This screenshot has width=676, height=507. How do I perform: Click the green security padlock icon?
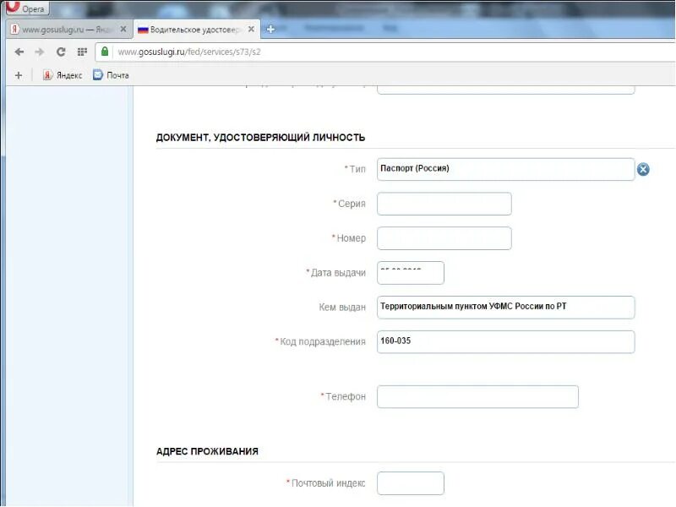[105, 52]
